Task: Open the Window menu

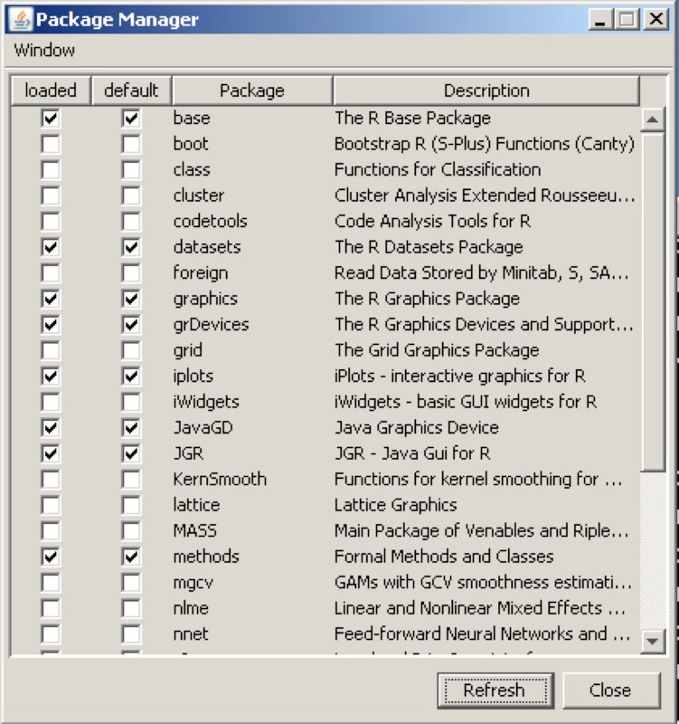Action: 44,50
